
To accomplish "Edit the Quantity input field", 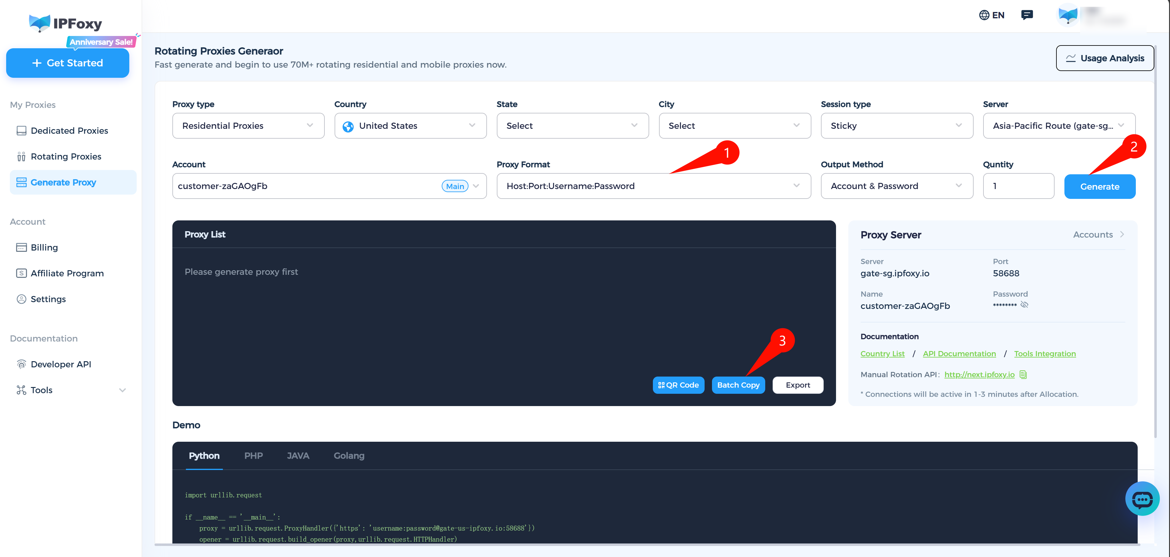I will [x=1018, y=186].
